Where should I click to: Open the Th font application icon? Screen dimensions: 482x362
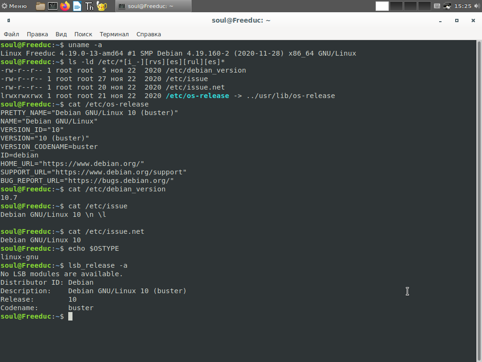coord(89,6)
